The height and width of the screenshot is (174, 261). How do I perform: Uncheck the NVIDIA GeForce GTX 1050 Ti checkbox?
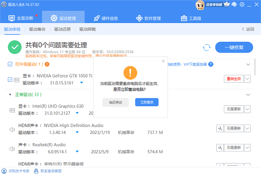pos(10,79)
